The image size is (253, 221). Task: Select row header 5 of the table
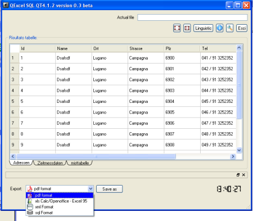coord(15,101)
